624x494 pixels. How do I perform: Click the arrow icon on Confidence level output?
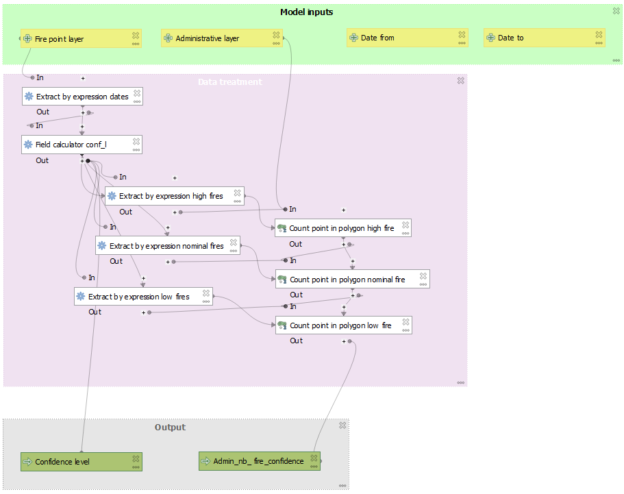(x=27, y=462)
